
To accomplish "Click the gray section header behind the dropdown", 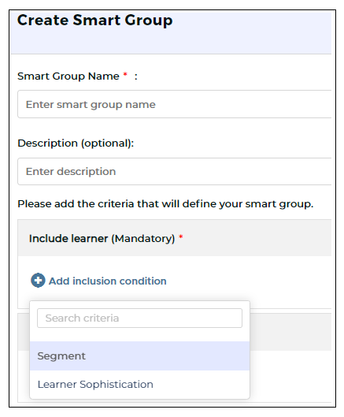I will click(290, 332).
